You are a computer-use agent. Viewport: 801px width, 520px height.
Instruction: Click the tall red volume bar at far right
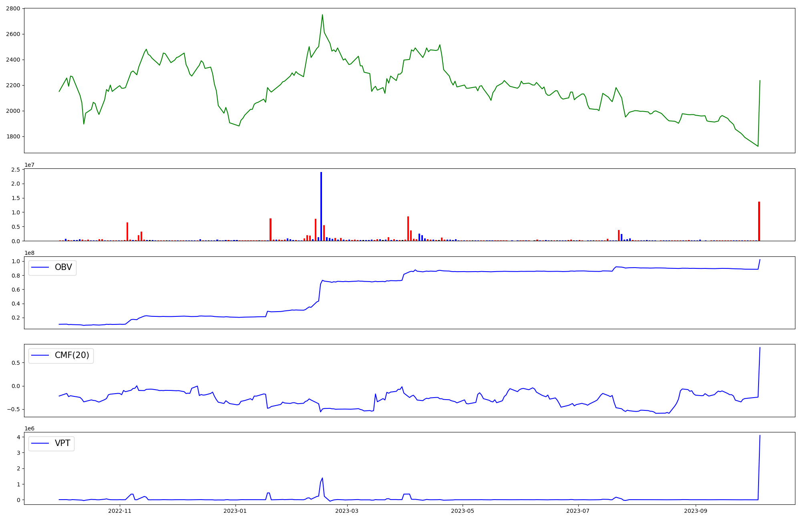pos(759,222)
